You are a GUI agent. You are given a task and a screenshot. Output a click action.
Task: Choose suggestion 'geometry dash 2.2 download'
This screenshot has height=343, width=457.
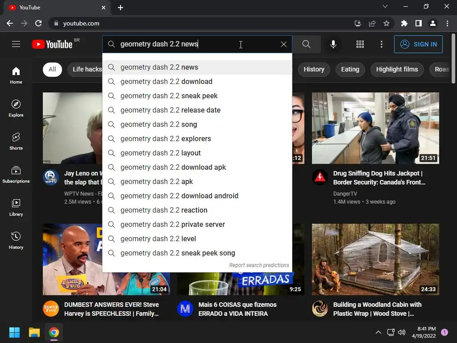click(197, 82)
